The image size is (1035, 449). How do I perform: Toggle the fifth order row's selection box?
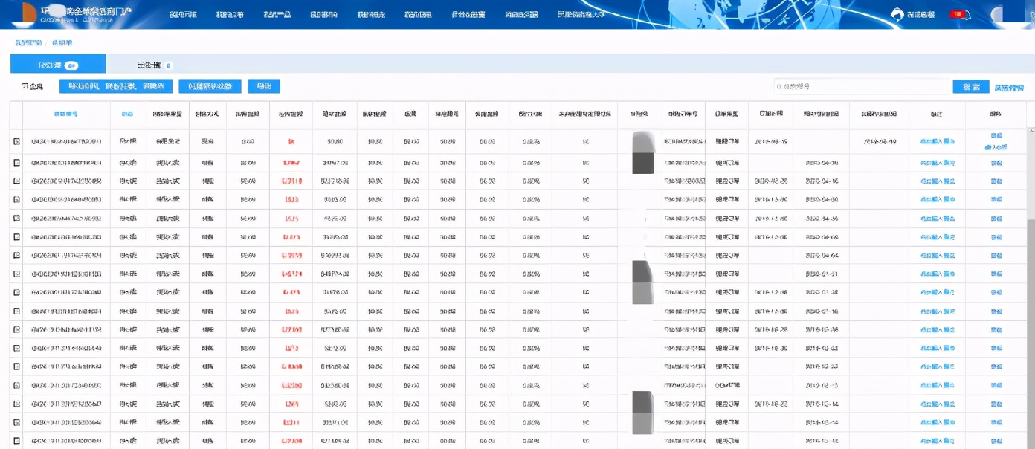click(x=17, y=218)
